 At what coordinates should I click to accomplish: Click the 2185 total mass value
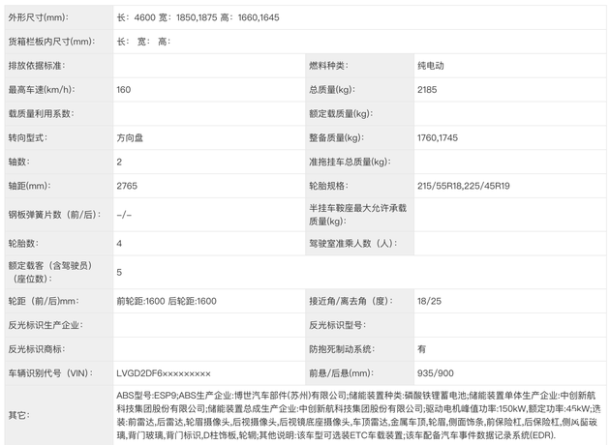[x=428, y=89]
